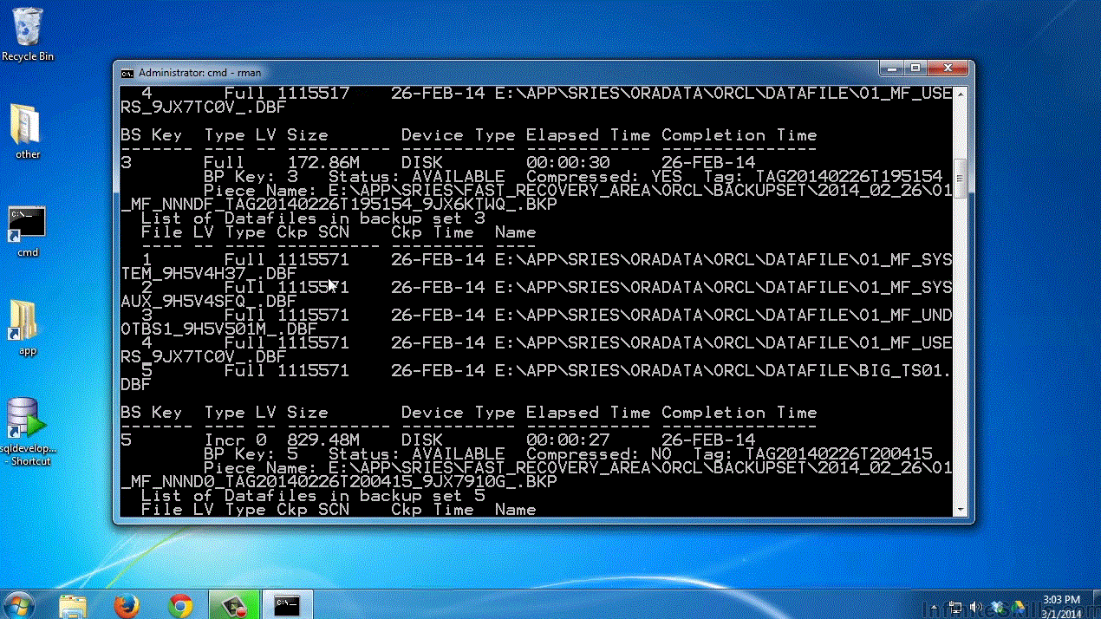Click the 'AUX_9H5V4SFQ_.DBF' filename

(209, 301)
